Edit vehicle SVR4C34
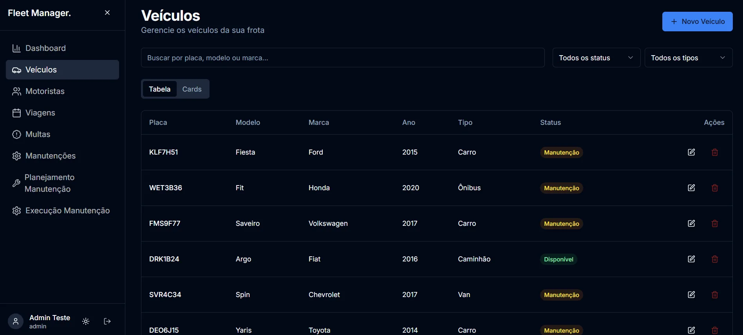Viewport: 743px width, 335px height. pos(691,295)
